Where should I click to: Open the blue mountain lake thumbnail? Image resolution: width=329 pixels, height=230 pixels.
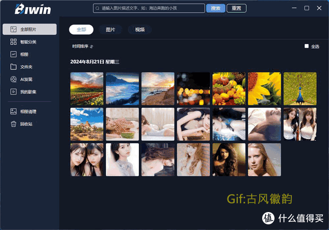coord(122,89)
